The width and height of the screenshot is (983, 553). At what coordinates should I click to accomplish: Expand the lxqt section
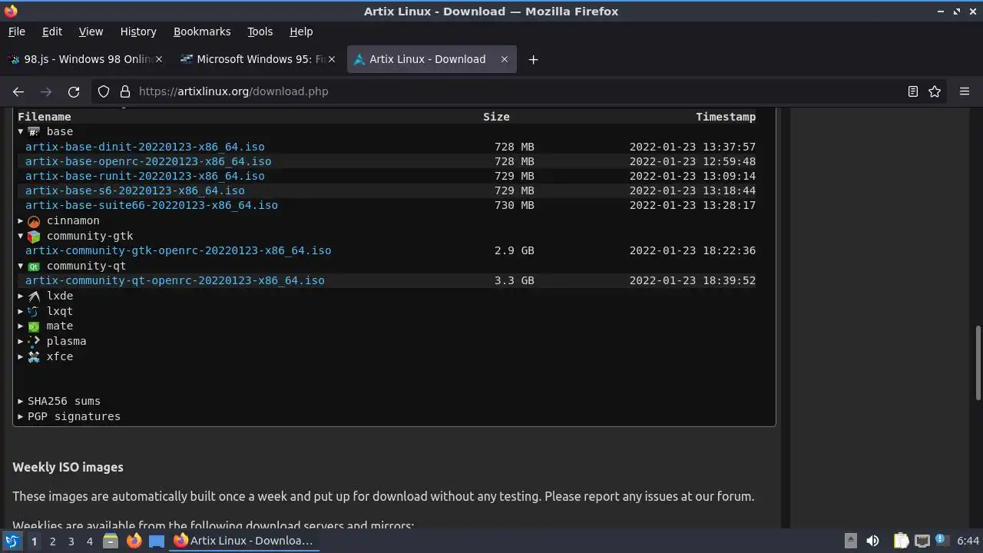point(21,312)
